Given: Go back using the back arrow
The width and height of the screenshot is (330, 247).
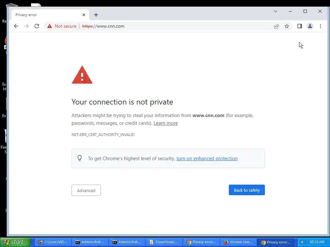Looking at the screenshot, I should 16,26.
